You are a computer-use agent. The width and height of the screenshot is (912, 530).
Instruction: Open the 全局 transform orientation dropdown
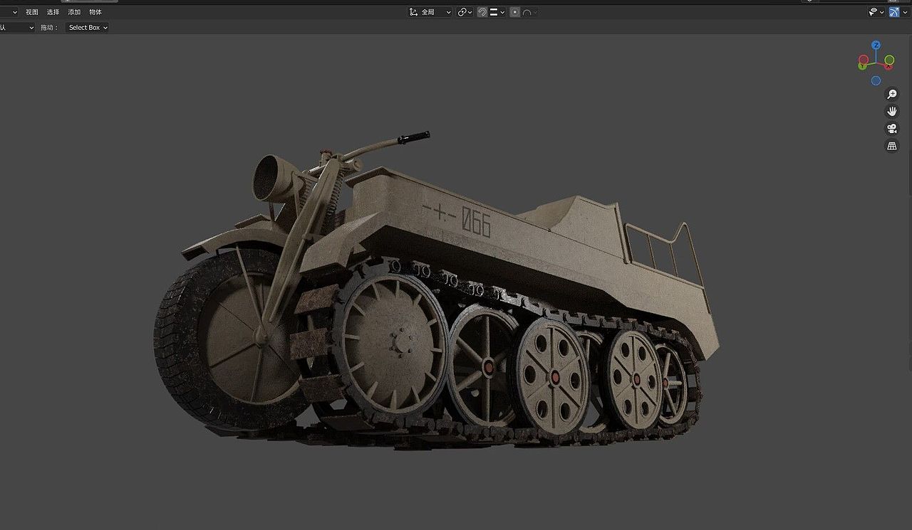point(431,11)
